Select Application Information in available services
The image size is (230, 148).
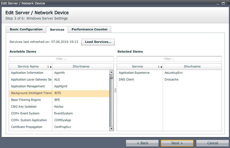click(x=27, y=73)
